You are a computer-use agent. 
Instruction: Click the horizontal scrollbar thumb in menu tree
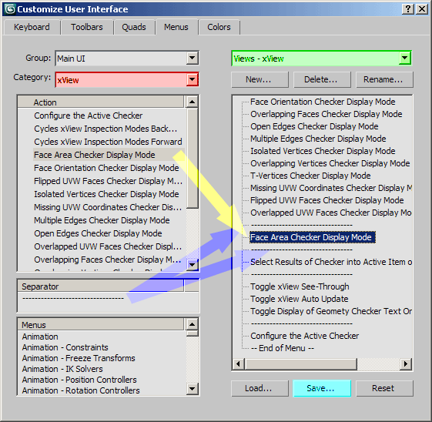(x=301, y=364)
